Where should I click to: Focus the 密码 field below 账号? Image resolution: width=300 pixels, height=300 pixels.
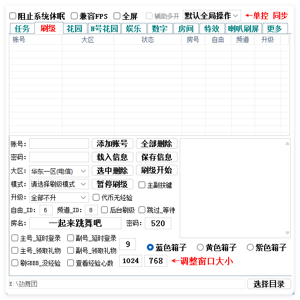click(59, 157)
